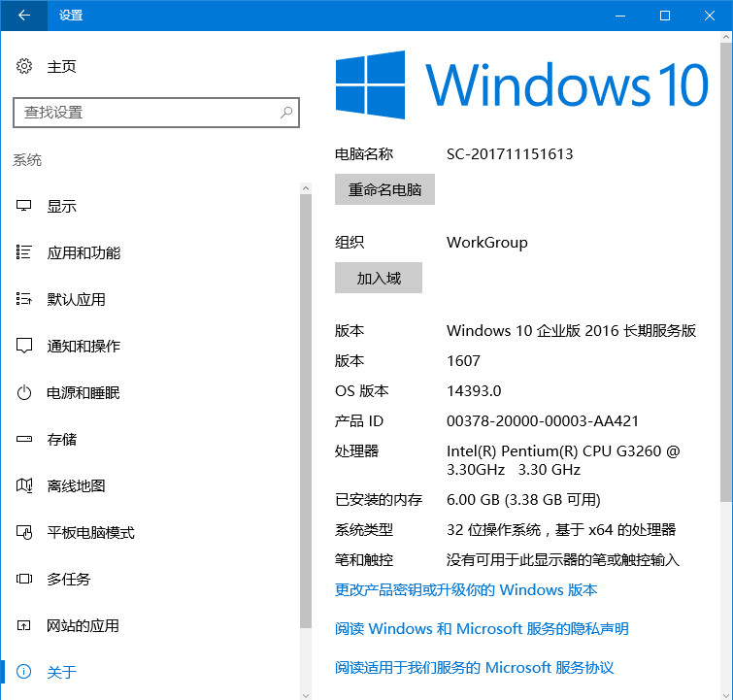Click the right pane scroll-up arrow
This screenshot has width=733, height=700.
[726, 37]
